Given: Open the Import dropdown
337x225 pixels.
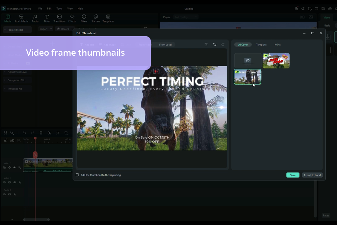Looking at the screenshot, I should (45, 29).
